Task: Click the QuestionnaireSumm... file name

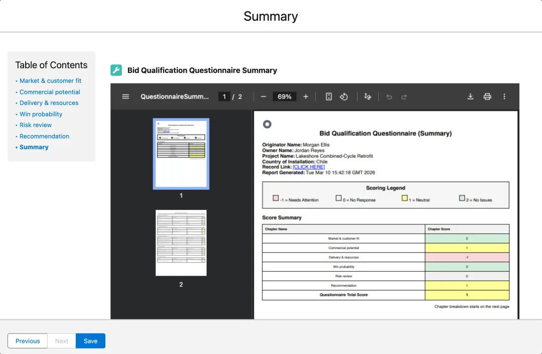Action: tap(175, 96)
